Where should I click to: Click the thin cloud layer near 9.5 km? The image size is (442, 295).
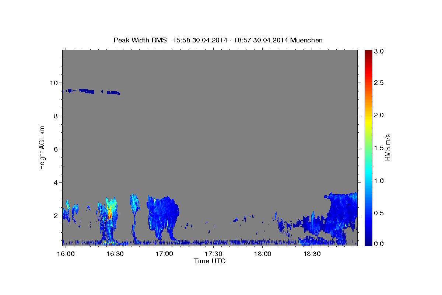pyautogui.click(x=91, y=91)
